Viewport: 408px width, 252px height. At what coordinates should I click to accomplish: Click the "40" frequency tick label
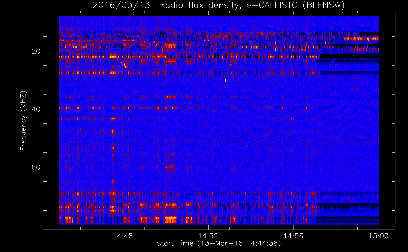tap(36, 109)
